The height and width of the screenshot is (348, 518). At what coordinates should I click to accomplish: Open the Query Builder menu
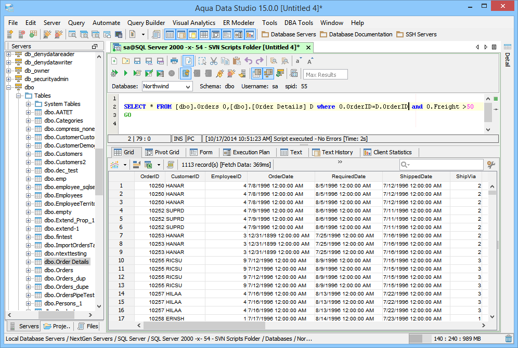[146, 23]
